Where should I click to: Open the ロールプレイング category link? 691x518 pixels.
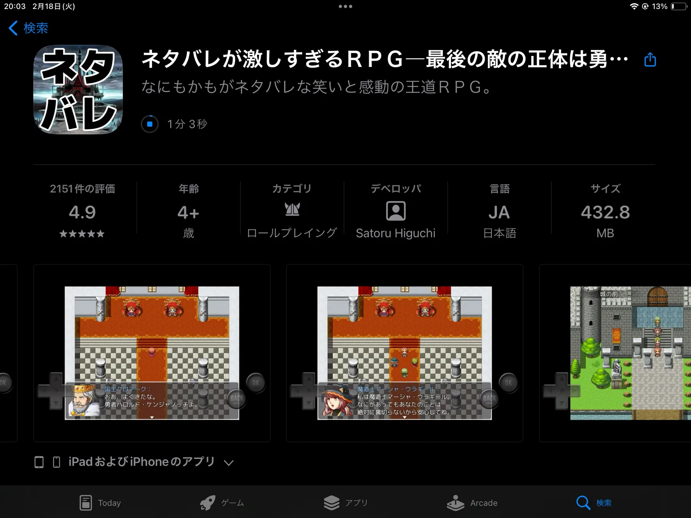pos(292,233)
